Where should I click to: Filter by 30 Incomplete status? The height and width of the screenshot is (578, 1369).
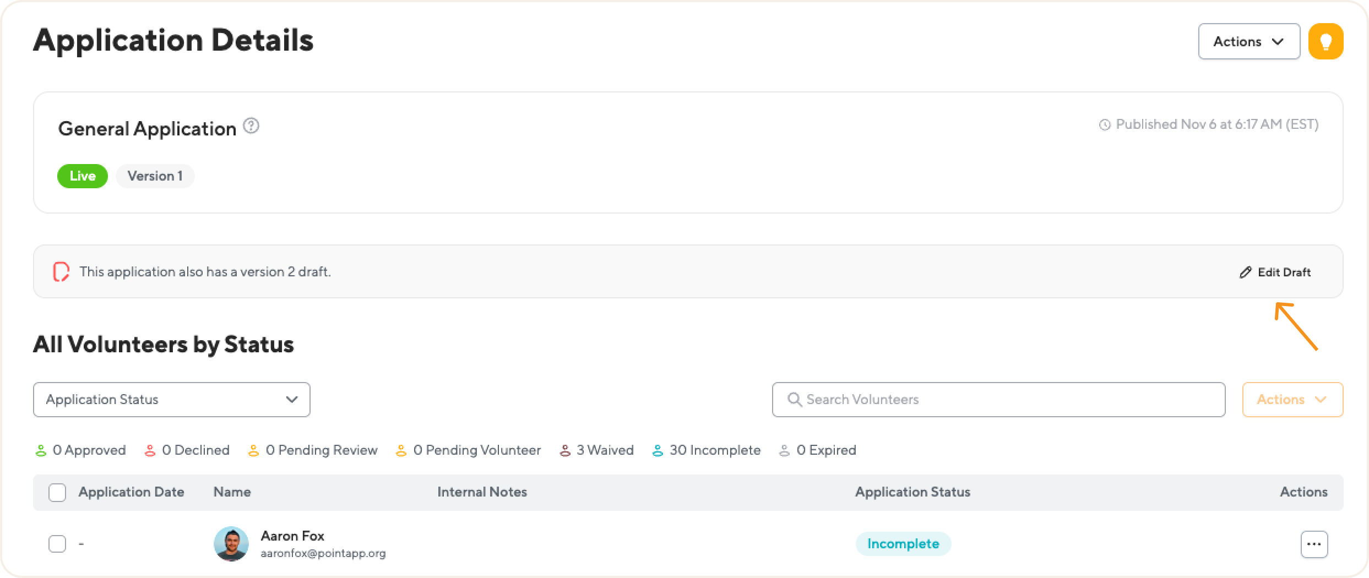[x=706, y=450]
